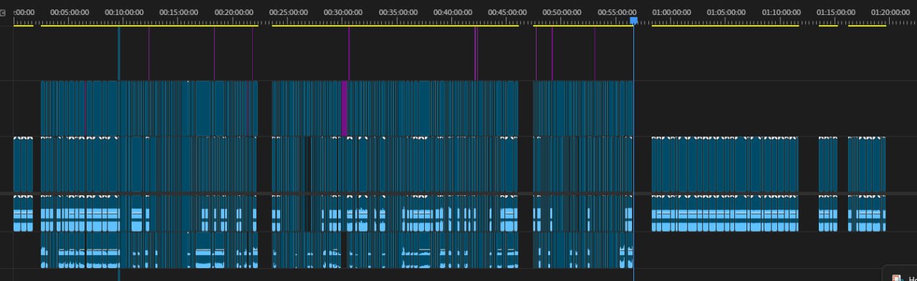Image resolution: width=917 pixels, height=281 pixels.
Task: Click the 00:45:00:00 label on time ruler
Action: (507, 12)
